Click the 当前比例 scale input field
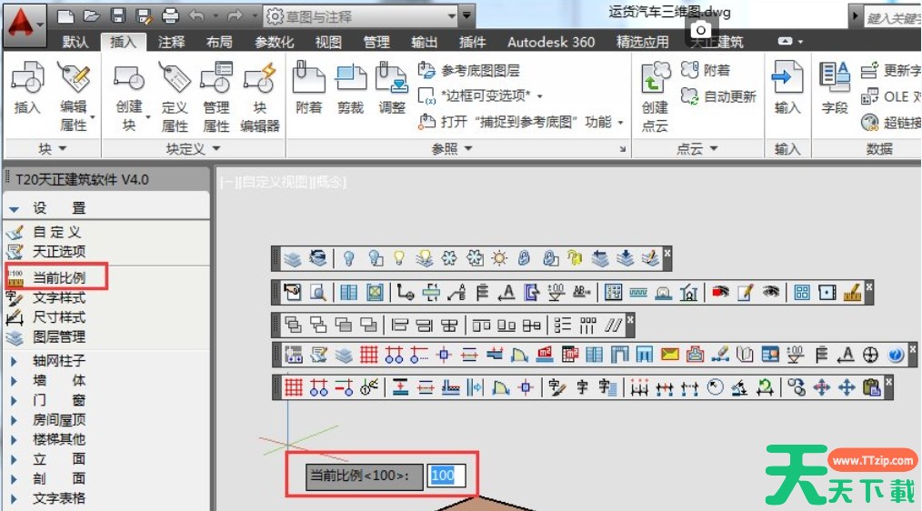 coord(446,475)
